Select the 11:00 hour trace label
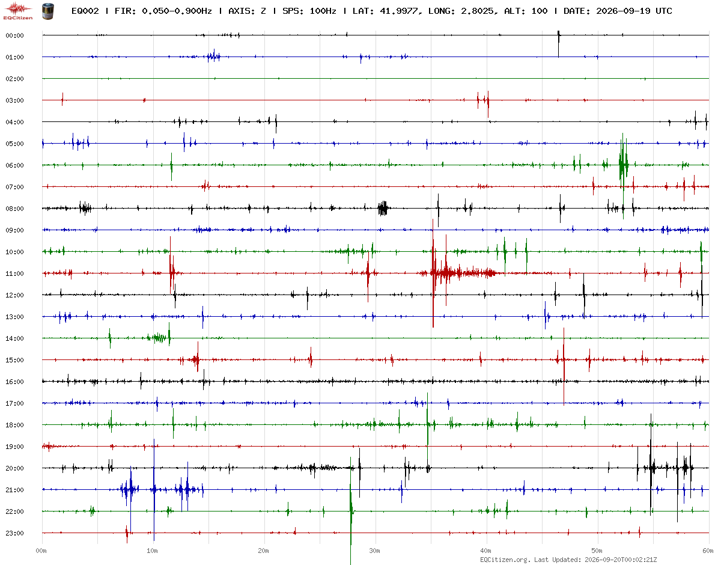Screen dimensions: 721x565 (x=14, y=273)
